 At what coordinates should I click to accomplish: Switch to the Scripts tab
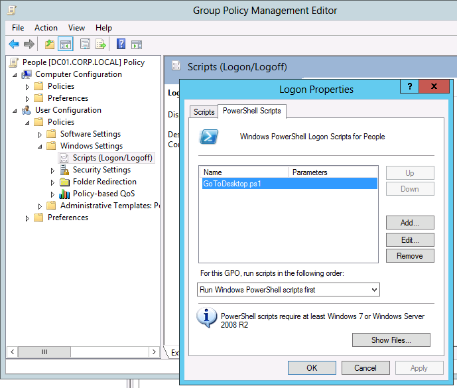pyautogui.click(x=204, y=112)
